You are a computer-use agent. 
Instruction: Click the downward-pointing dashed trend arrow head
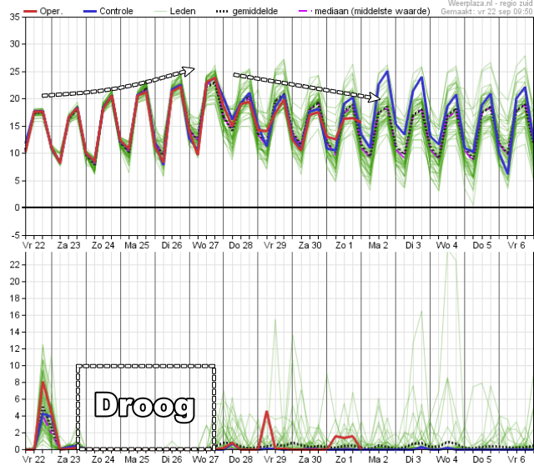[x=375, y=98]
